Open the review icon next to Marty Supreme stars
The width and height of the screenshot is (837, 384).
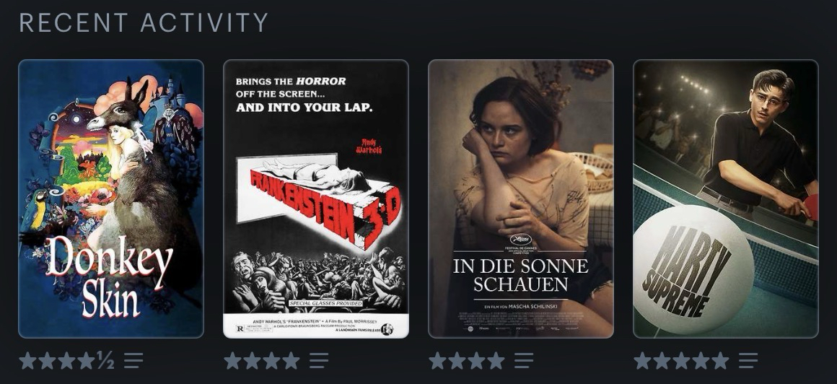(x=748, y=360)
